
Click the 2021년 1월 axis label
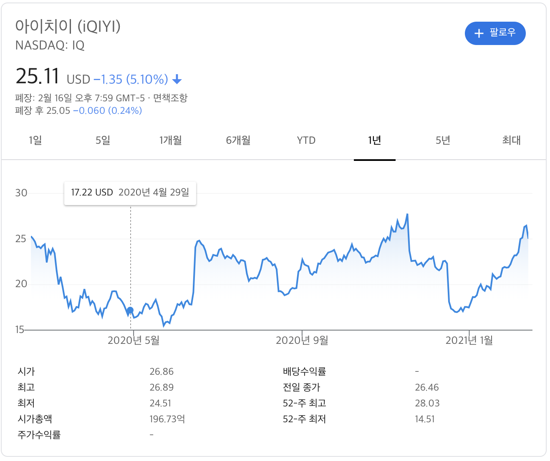tap(469, 341)
